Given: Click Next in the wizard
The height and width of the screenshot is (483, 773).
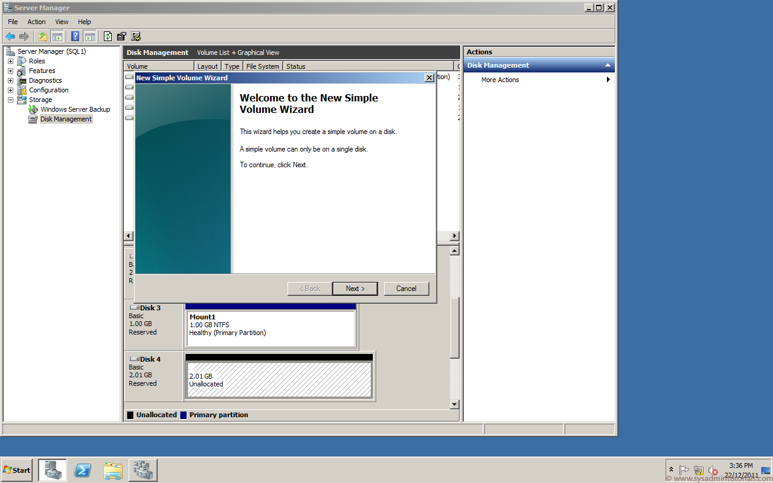Looking at the screenshot, I should (x=355, y=289).
